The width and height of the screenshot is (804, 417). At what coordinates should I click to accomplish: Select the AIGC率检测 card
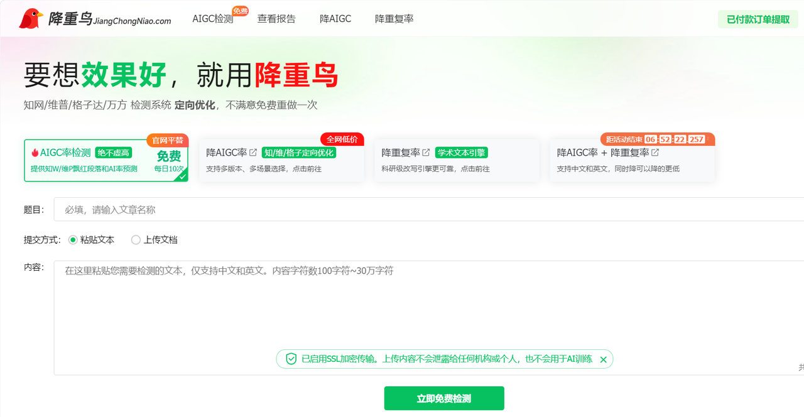[106, 160]
